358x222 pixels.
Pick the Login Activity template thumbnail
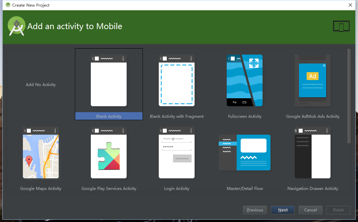click(177, 153)
